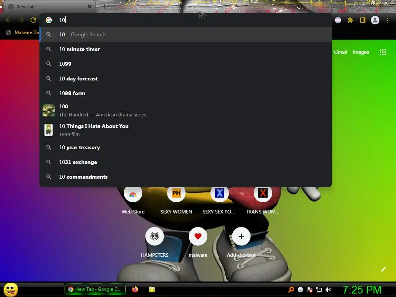
Task: Open the Web Store shortcut
Action: coord(133,194)
